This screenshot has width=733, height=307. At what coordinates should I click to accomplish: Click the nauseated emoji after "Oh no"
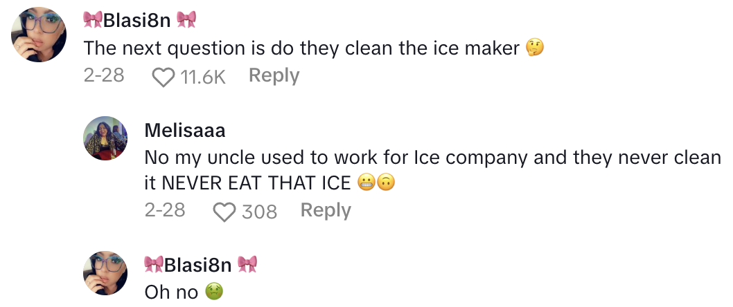(x=213, y=292)
